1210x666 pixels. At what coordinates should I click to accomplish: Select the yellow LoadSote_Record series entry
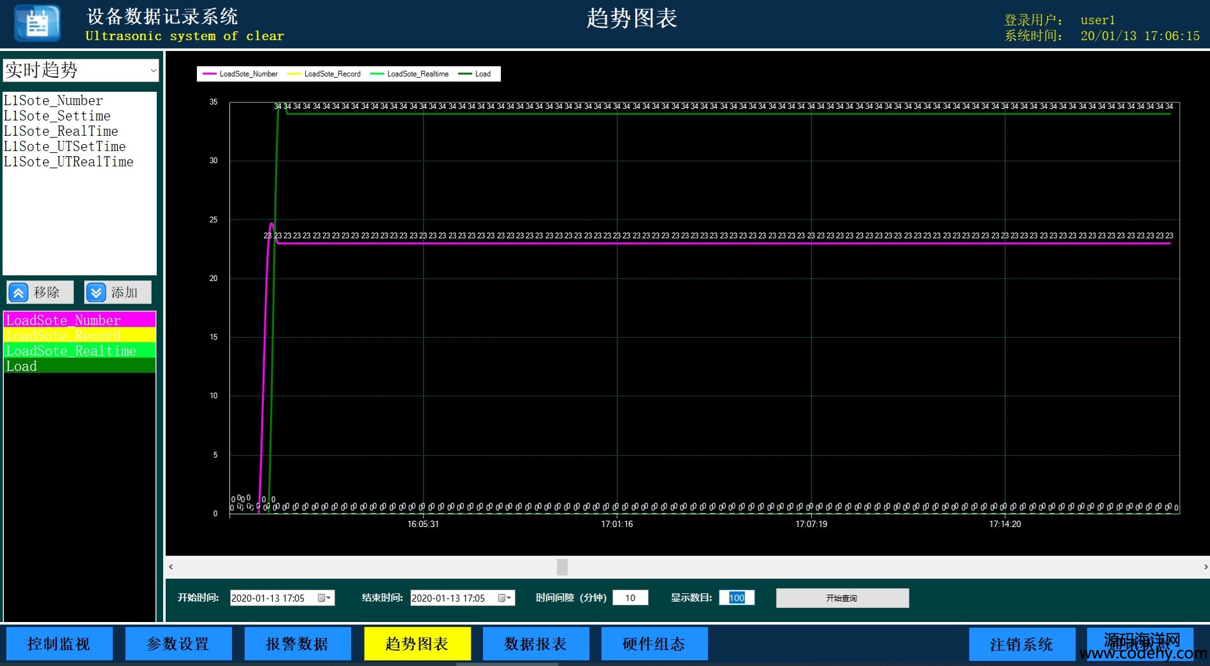(79, 335)
